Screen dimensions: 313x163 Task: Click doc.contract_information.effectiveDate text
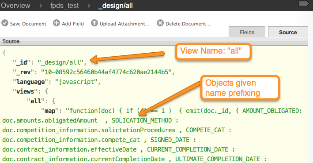click(69, 149)
